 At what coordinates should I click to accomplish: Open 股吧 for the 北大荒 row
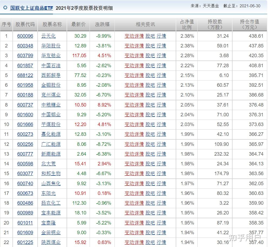pyautogui.click(x=150, y=164)
